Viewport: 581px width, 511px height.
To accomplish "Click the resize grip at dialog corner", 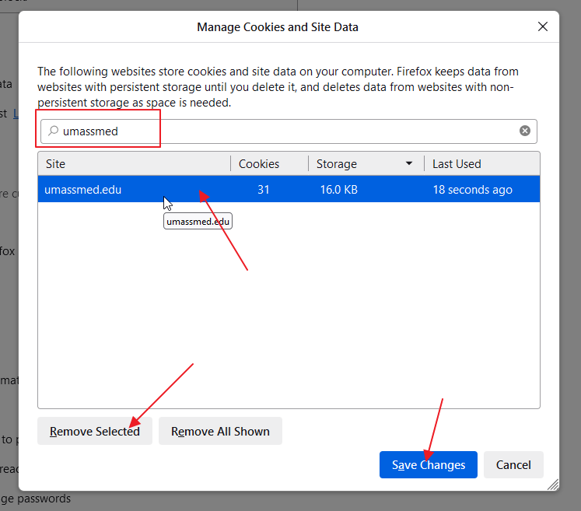I will (553, 485).
